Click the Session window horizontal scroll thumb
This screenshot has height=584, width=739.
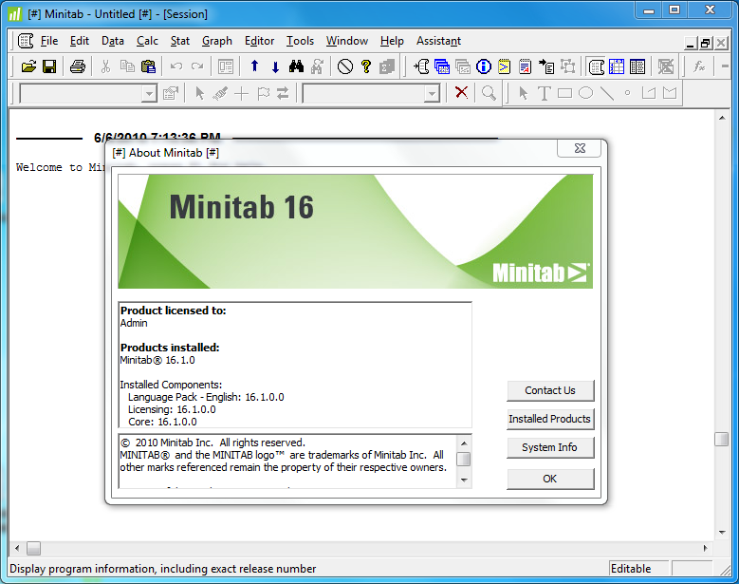click(33, 548)
